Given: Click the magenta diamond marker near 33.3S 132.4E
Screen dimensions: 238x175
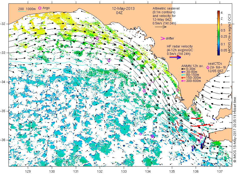Looking at the screenshot, I should coord(109,60).
